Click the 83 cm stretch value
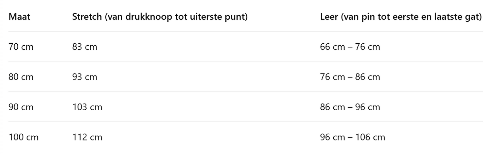 click(x=85, y=47)
